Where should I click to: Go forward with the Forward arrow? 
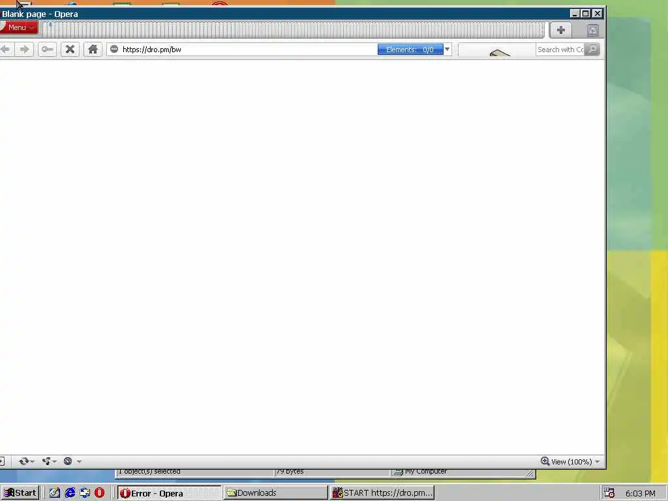(x=24, y=50)
